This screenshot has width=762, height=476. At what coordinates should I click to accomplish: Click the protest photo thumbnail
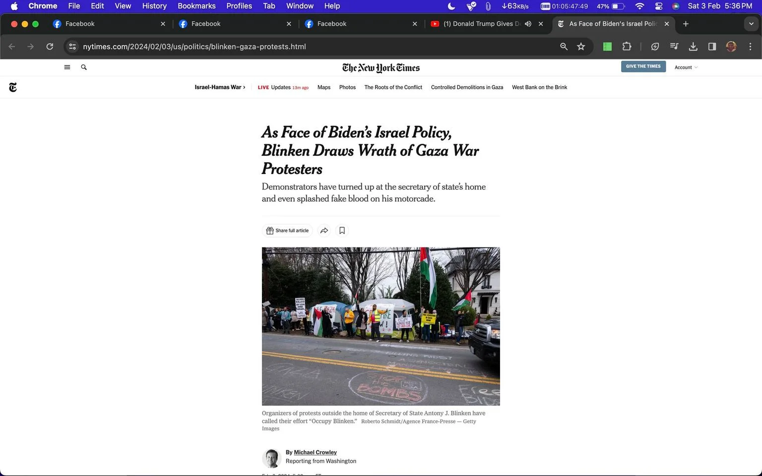(381, 326)
